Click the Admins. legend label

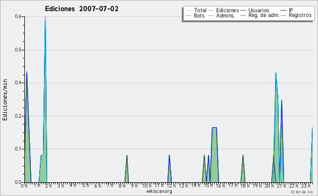(226, 15)
